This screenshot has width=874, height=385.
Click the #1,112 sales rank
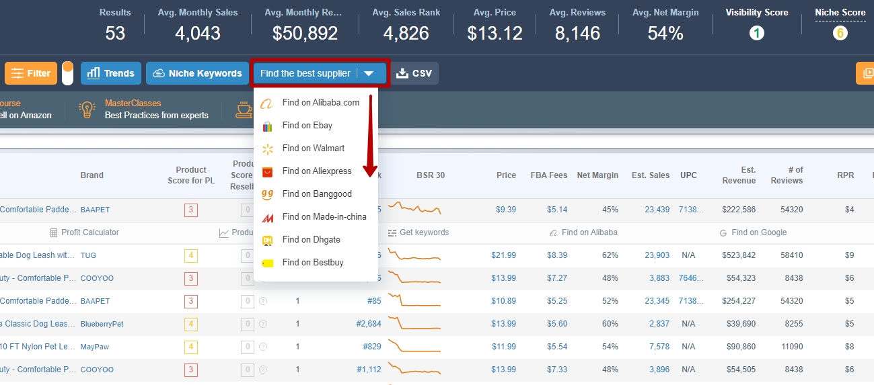point(369,370)
